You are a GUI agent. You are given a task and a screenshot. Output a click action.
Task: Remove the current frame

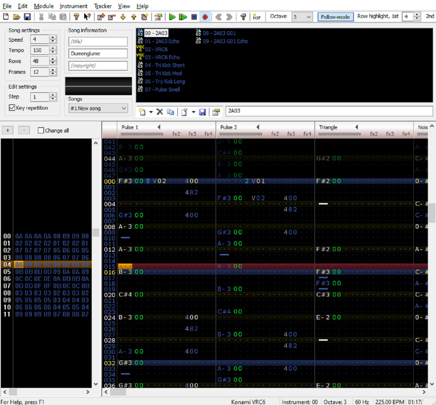(x=112, y=17)
